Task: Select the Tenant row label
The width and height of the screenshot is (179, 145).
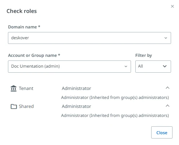Action: coord(26,89)
